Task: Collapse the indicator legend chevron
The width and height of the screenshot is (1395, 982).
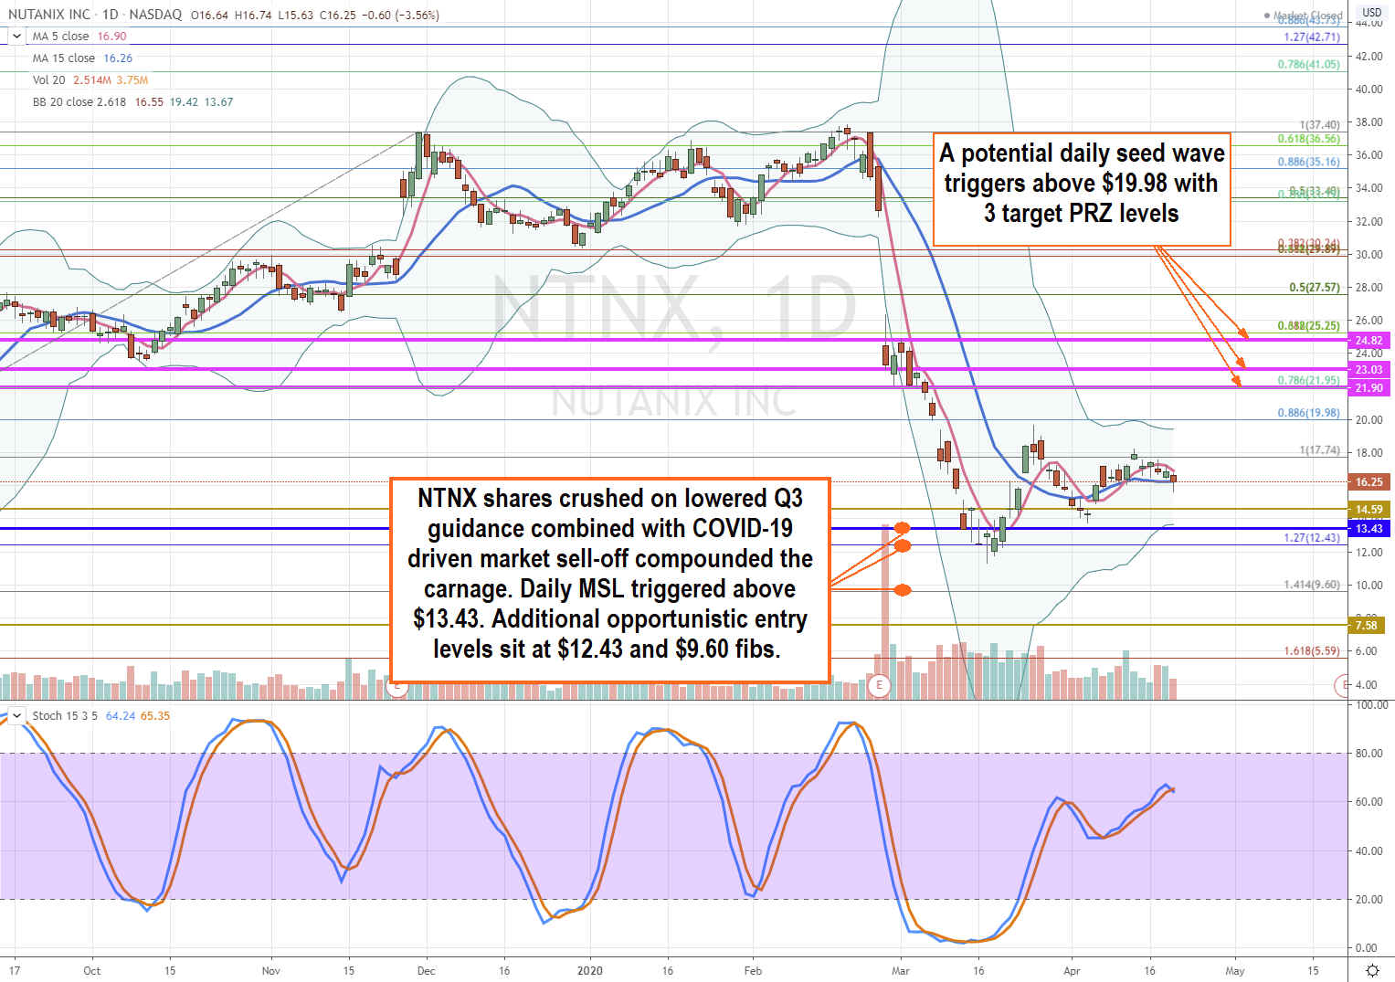Action: pyautogui.click(x=16, y=37)
